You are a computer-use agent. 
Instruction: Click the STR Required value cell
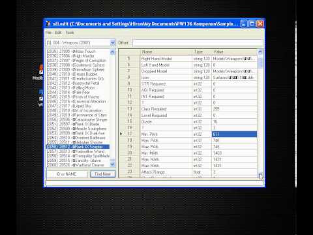click(x=234, y=84)
